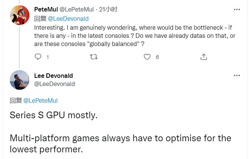Like PeteMul's tweet with the heart icon

pyautogui.click(x=147, y=57)
